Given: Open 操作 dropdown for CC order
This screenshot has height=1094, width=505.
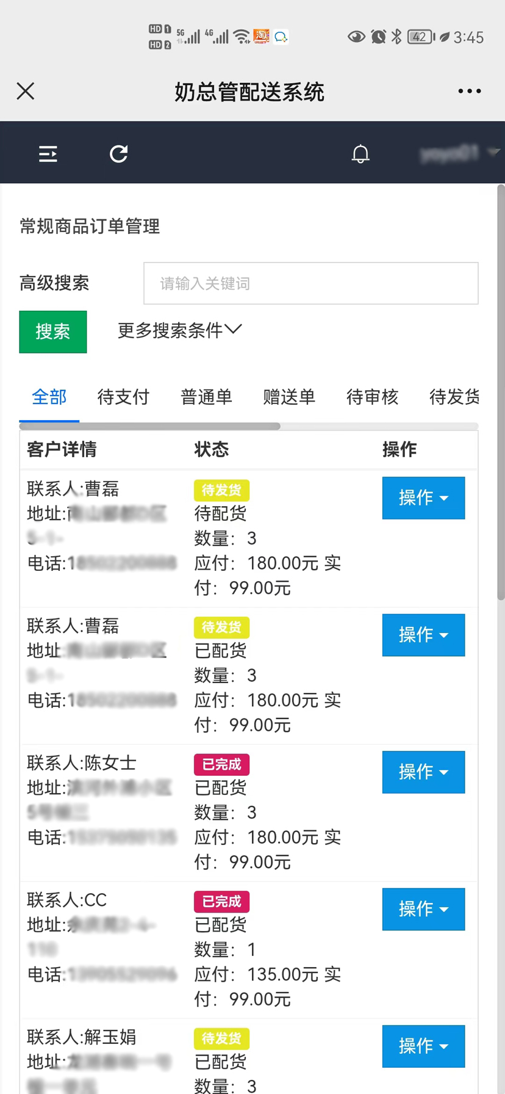Looking at the screenshot, I should [423, 909].
